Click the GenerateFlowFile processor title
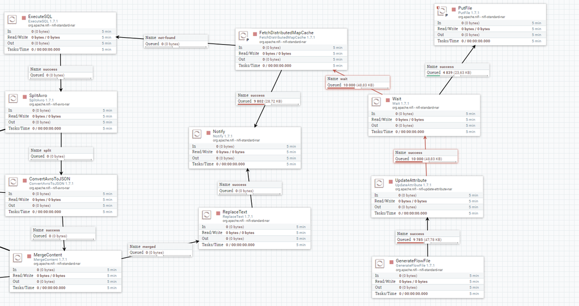The image size is (579, 306). click(x=413, y=261)
